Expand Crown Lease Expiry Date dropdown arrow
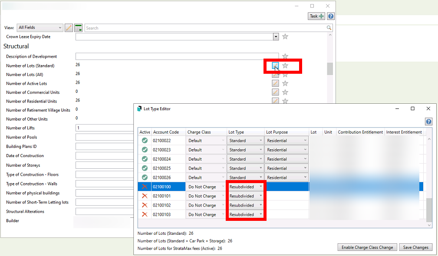Screen dimensions: 438x256 click(x=276, y=36)
